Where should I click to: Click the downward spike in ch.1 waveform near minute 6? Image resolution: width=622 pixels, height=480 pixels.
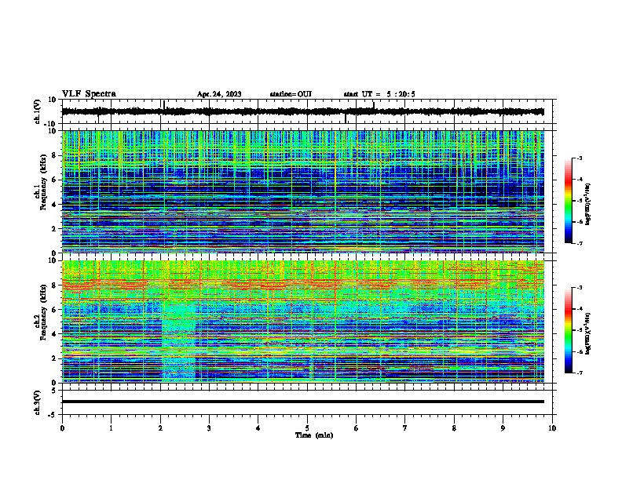click(x=346, y=118)
